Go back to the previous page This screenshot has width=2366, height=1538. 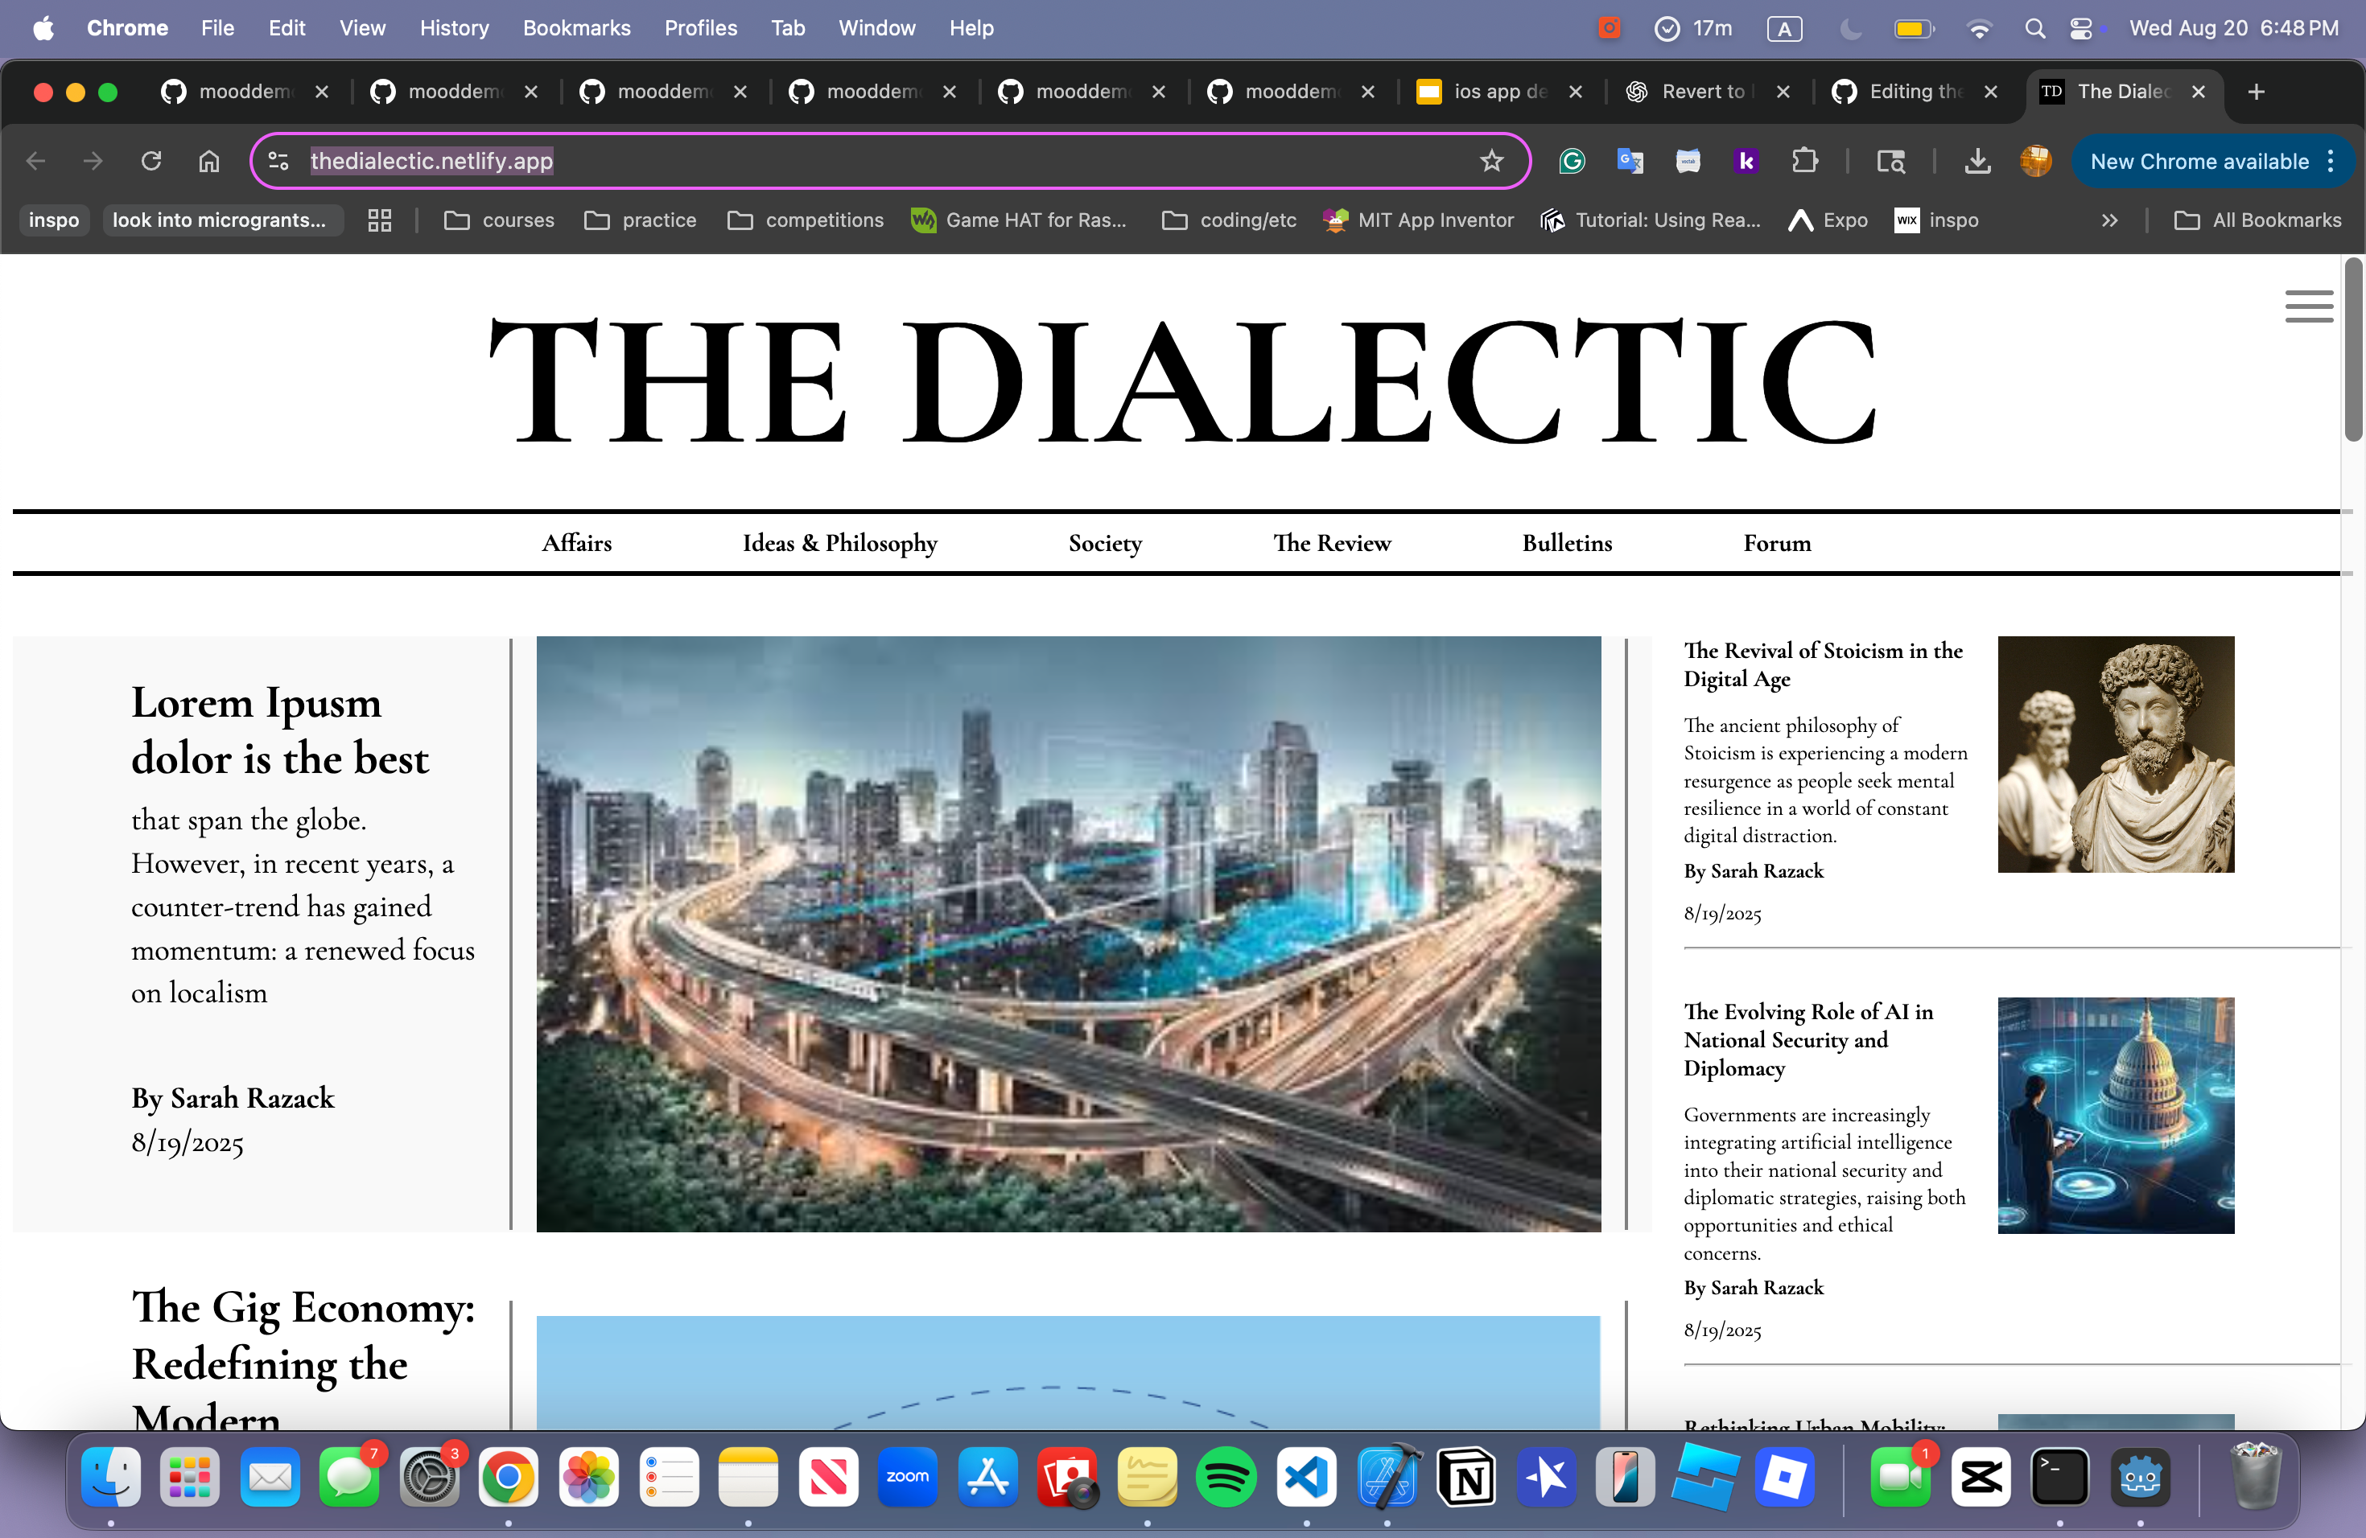pyautogui.click(x=35, y=161)
